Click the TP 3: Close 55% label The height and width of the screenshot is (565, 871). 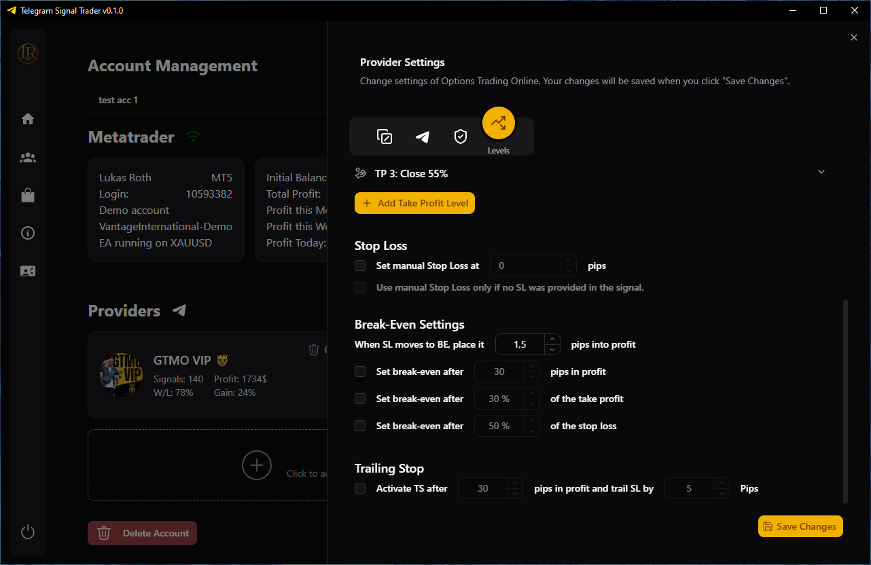pos(411,173)
